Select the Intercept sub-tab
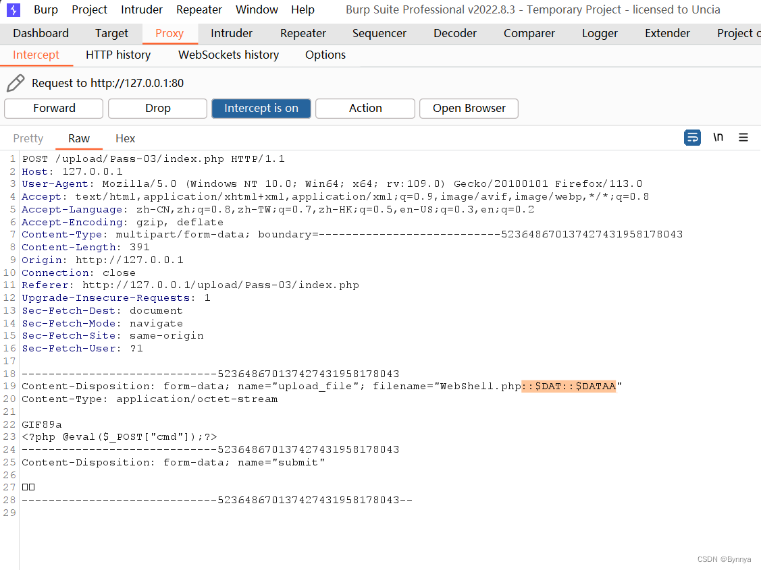 (36, 55)
